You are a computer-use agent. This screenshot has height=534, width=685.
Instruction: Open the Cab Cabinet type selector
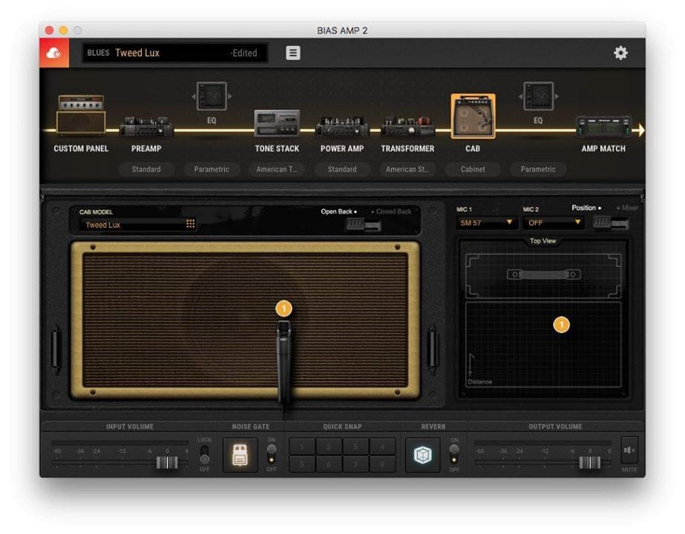[473, 169]
